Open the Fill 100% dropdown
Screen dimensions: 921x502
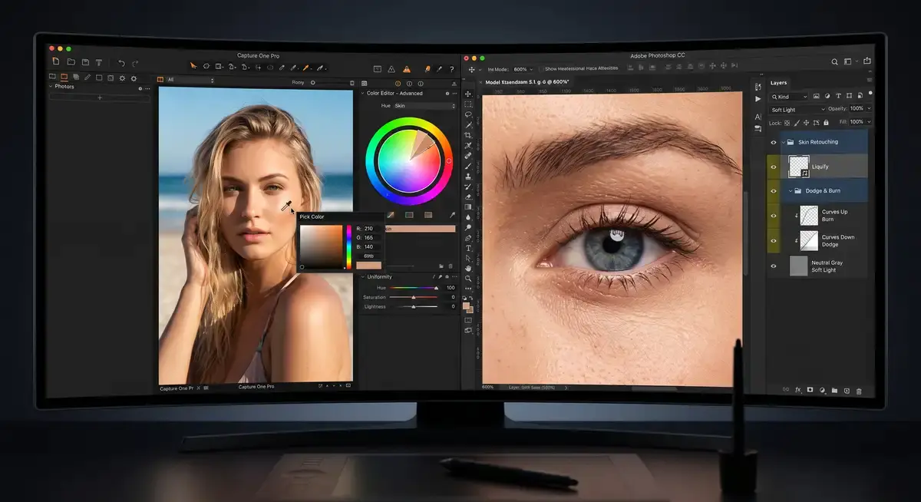point(860,121)
